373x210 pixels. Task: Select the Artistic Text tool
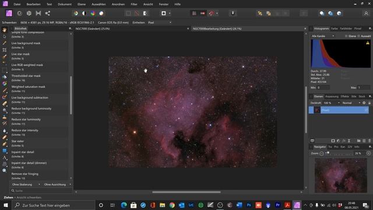pyautogui.click(x=4, y=157)
